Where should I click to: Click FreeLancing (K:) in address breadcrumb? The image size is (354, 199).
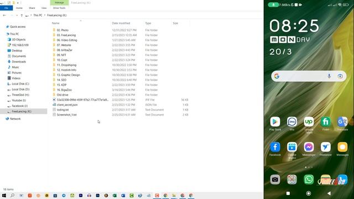pyautogui.click(x=56, y=15)
